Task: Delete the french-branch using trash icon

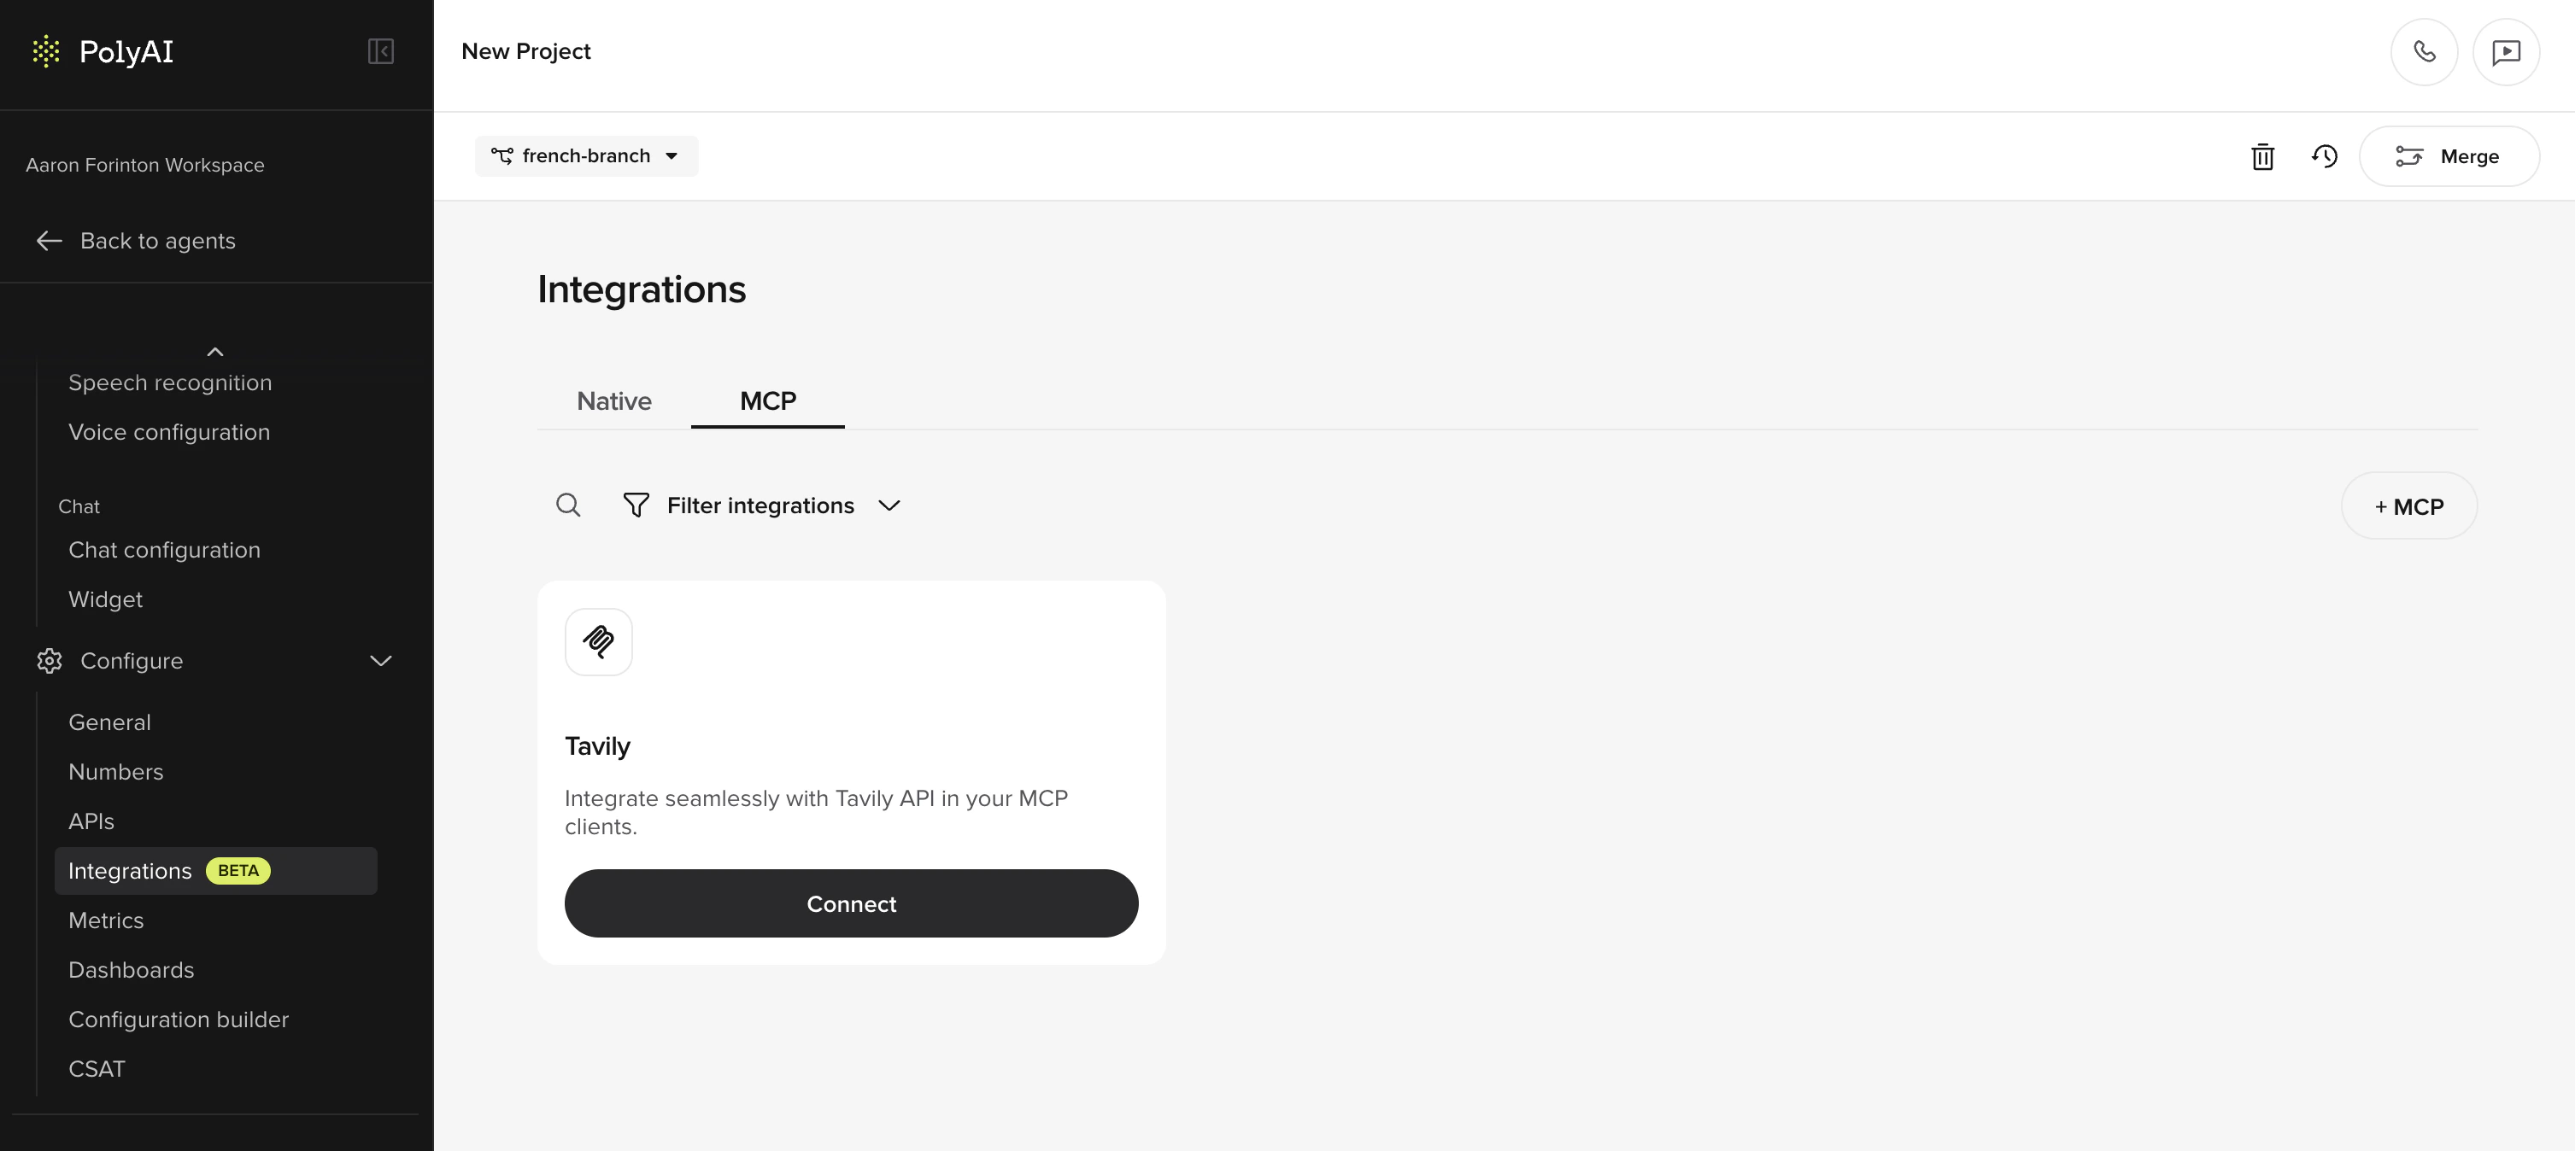Action: tap(2263, 157)
